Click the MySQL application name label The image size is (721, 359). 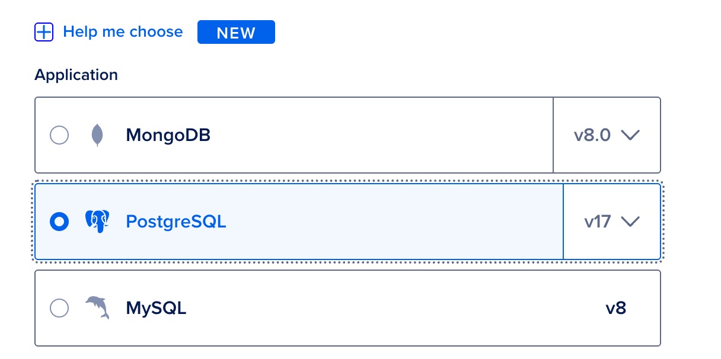[156, 308]
